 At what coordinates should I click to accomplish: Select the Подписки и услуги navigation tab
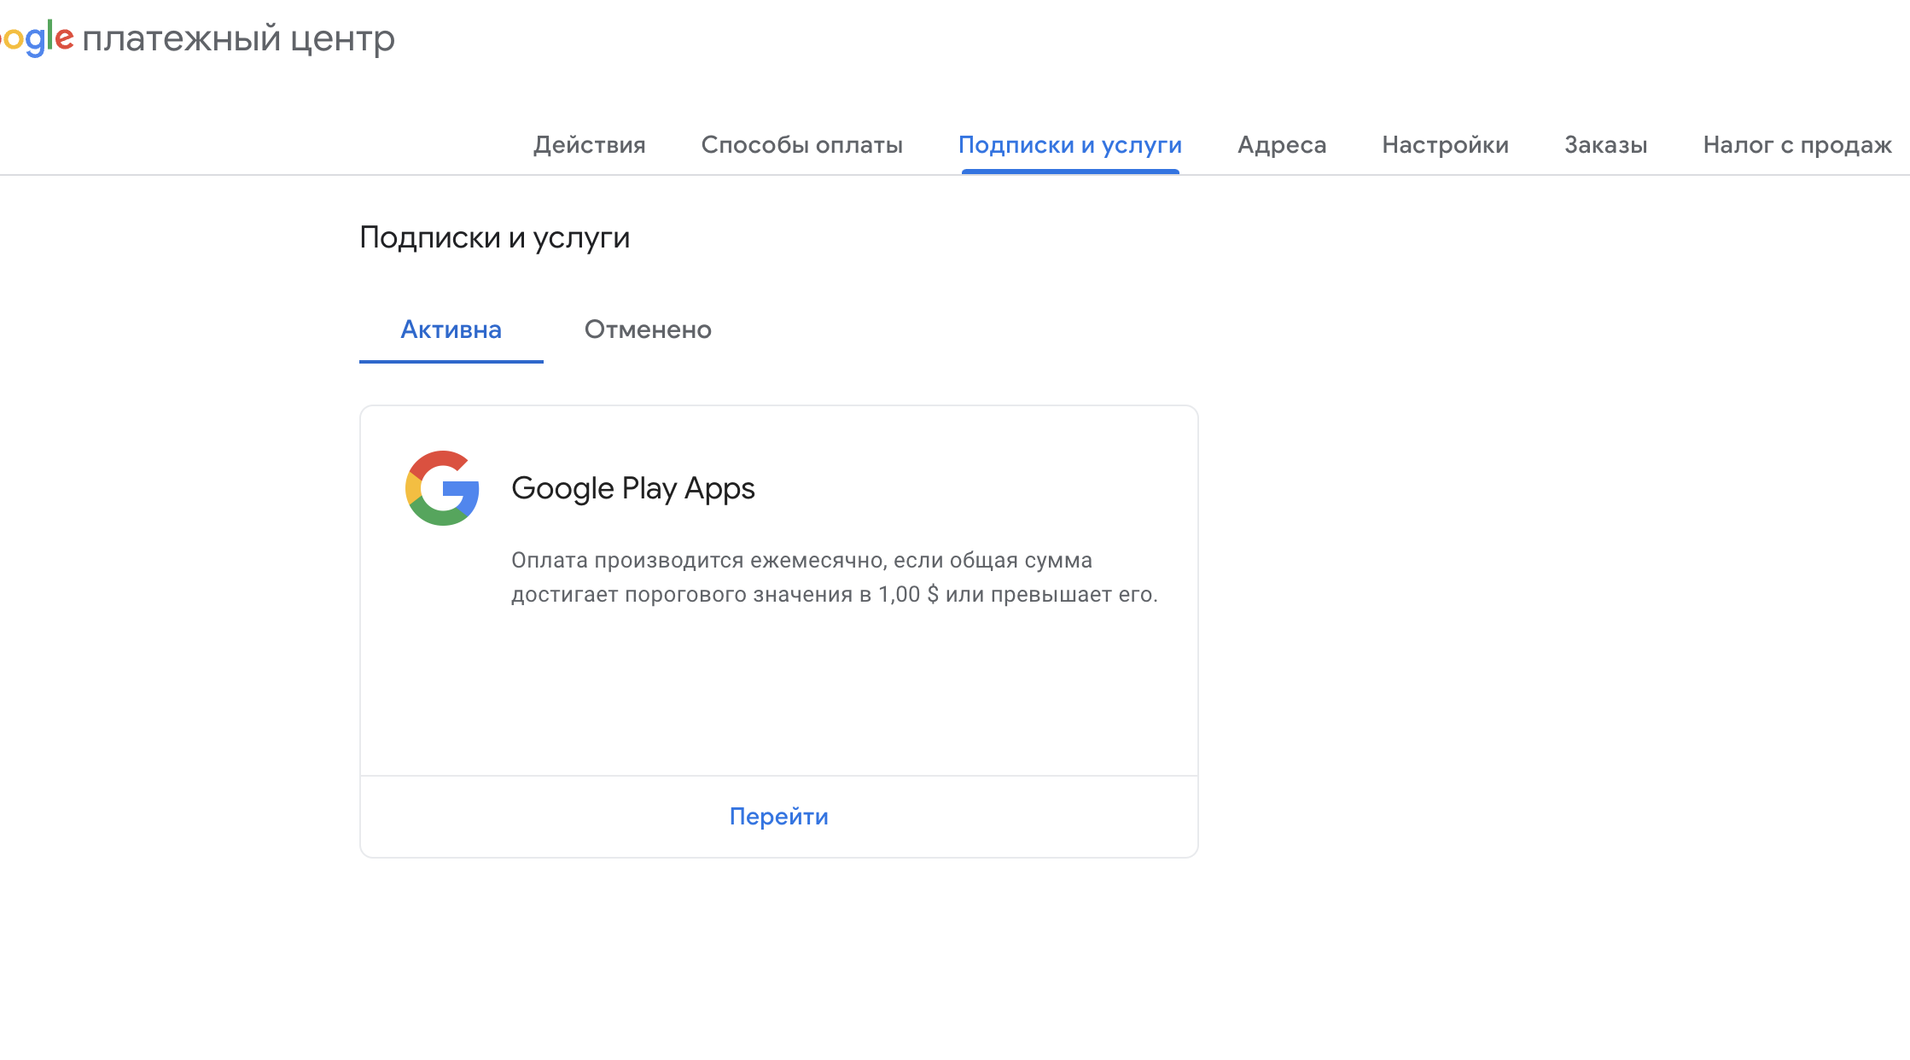1069,145
